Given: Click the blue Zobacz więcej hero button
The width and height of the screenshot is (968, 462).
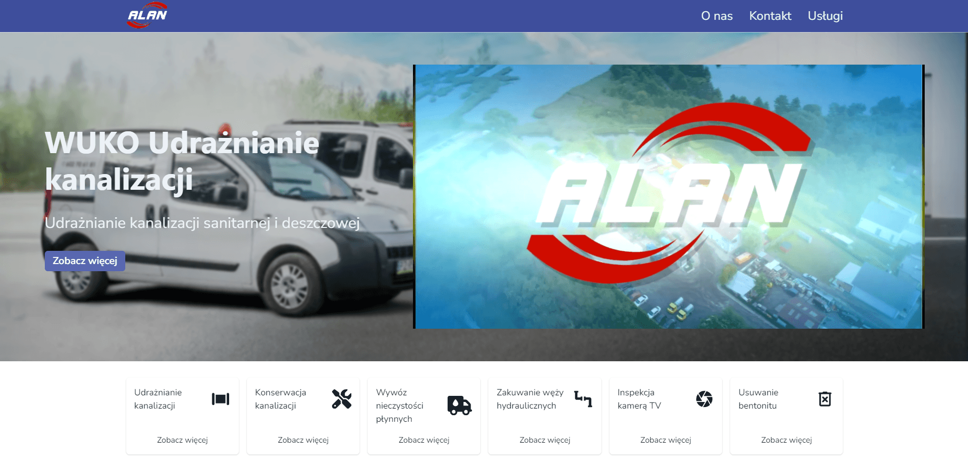Looking at the screenshot, I should 85,261.
